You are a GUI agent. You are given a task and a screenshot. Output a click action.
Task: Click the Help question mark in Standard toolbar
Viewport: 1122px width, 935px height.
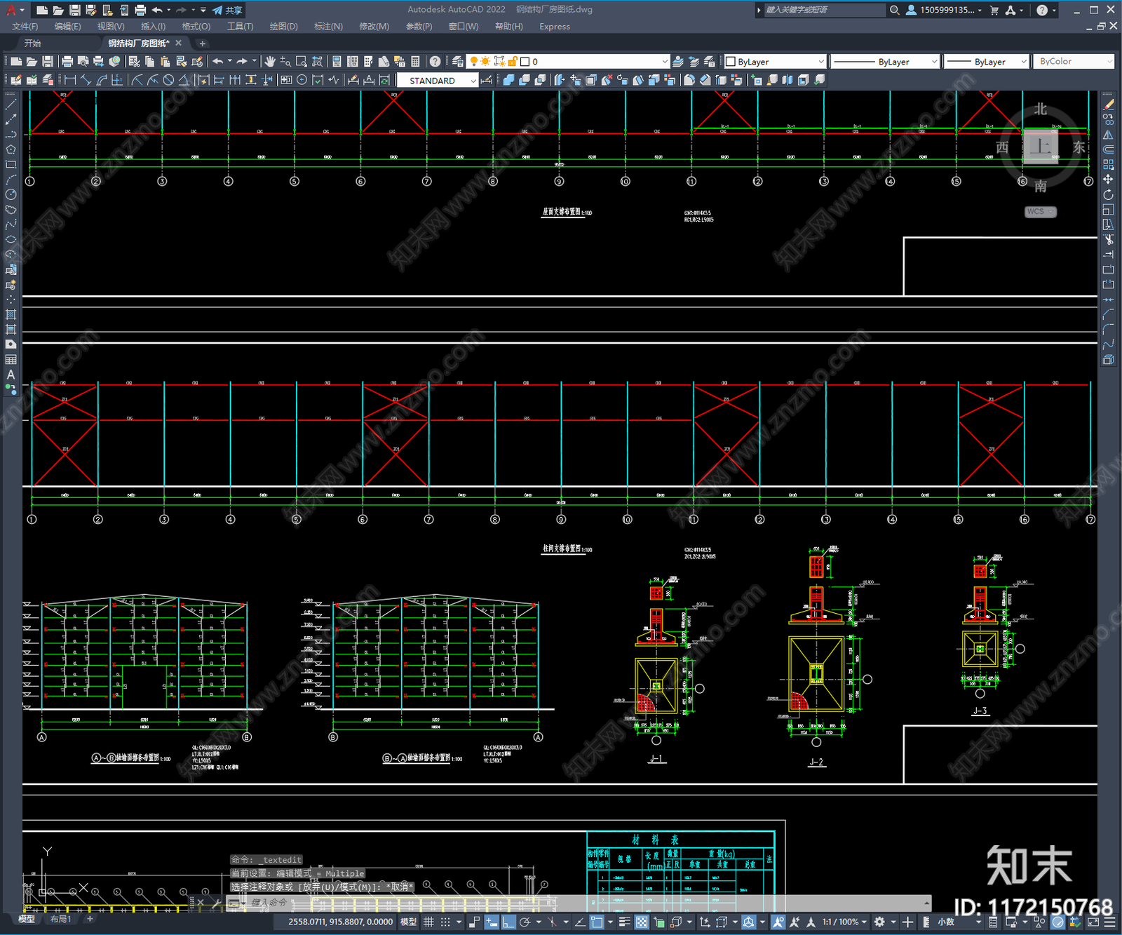coord(435,62)
